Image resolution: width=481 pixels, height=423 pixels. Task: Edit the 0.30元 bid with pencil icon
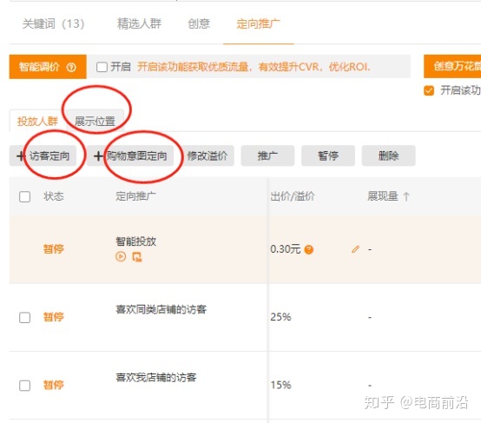pos(355,249)
